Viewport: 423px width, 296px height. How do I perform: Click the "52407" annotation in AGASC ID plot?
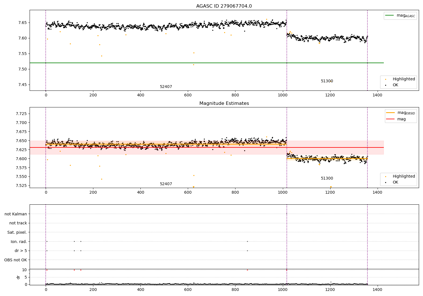(x=166, y=87)
